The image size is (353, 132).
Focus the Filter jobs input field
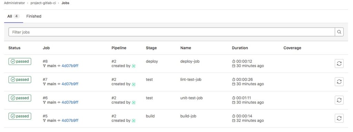tap(172, 32)
